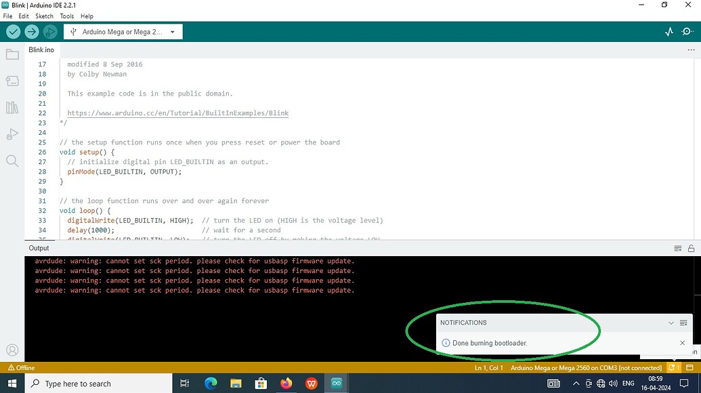Open the volume control in tray
701x393 pixels.
(x=613, y=384)
